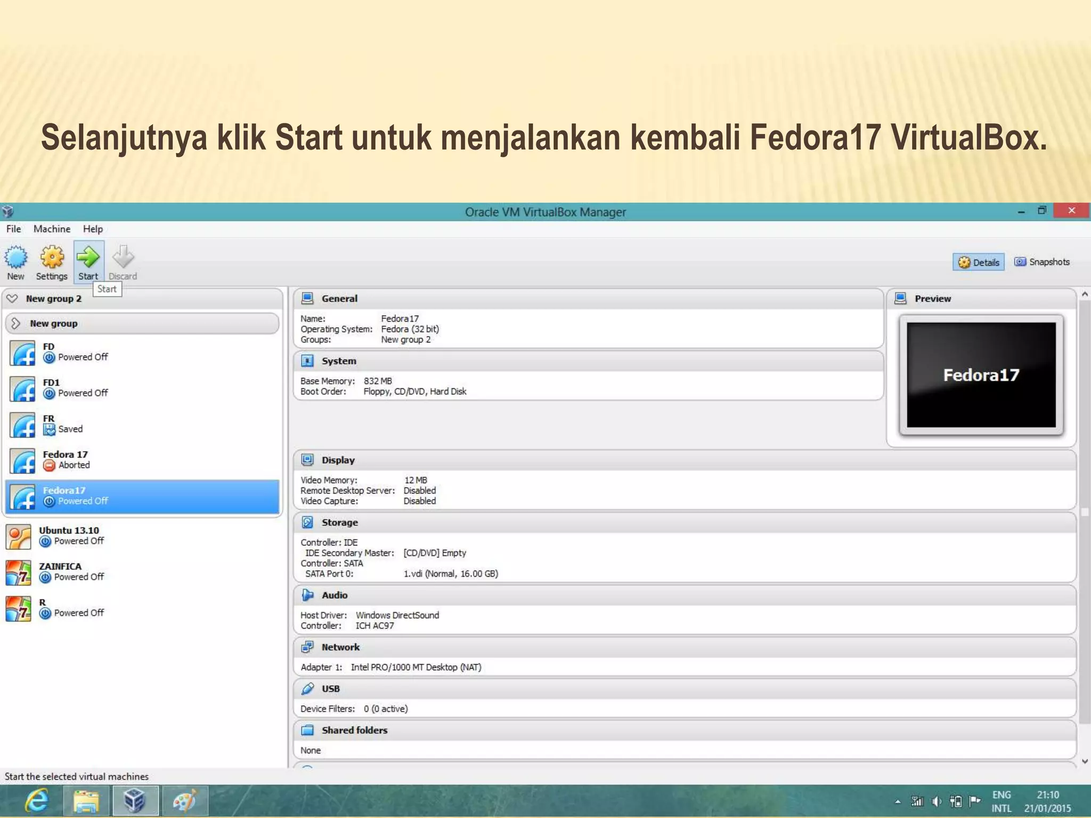Image resolution: width=1091 pixels, height=818 pixels.
Task: Click the ENG INTL language indicator
Action: pyautogui.click(x=1002, y=801)
